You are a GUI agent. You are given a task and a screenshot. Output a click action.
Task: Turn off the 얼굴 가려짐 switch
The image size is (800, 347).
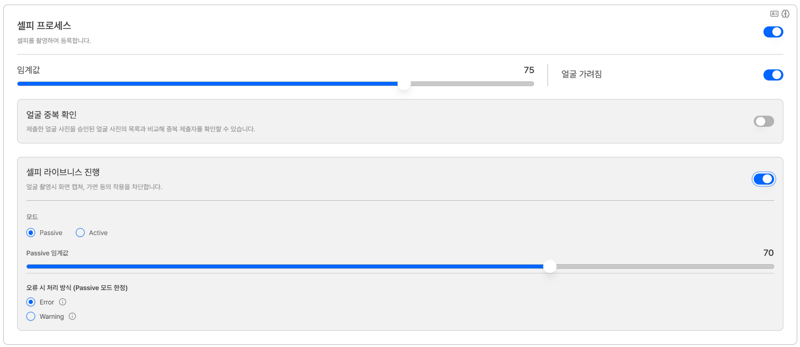(773, 75)
